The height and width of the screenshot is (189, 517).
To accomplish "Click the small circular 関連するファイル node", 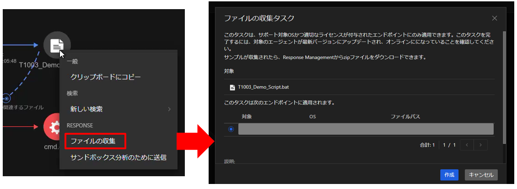I will pyautogui.click(x=6, y=98).
